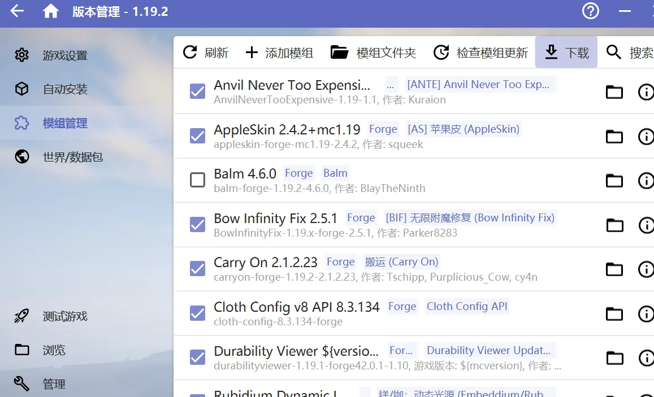The height and width of the screenshot is (397, 654).
Task: Click the [AS] 苹果皮 (AppleSkin) tag
Action: tap(464, 129)
